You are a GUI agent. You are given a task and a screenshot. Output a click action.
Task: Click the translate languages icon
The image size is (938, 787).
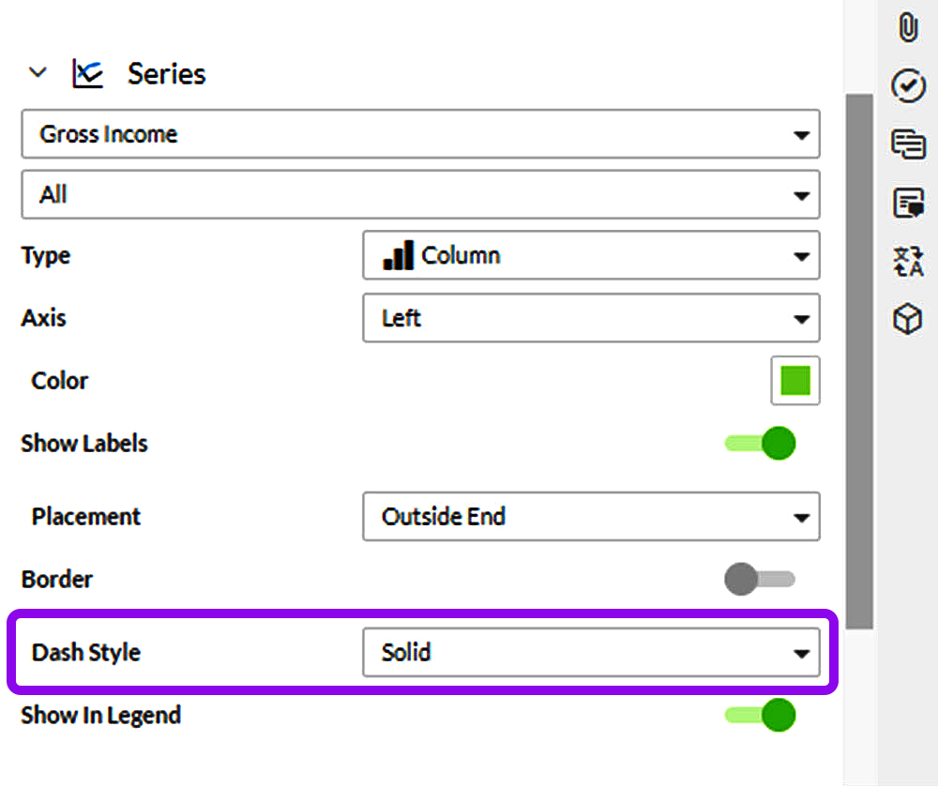[907, 262]
